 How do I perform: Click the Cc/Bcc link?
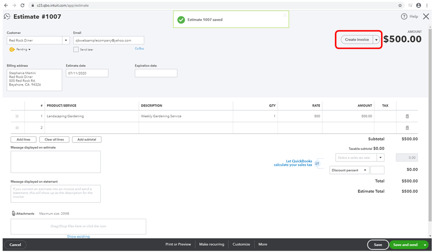[139, 48]
